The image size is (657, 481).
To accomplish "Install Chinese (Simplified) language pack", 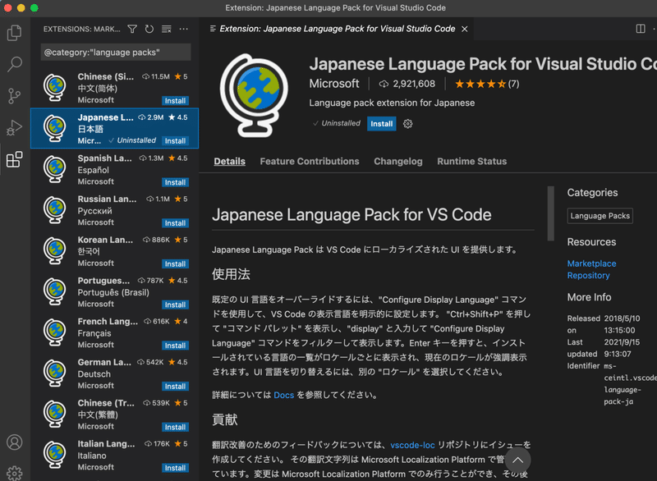I will (175, 101).
